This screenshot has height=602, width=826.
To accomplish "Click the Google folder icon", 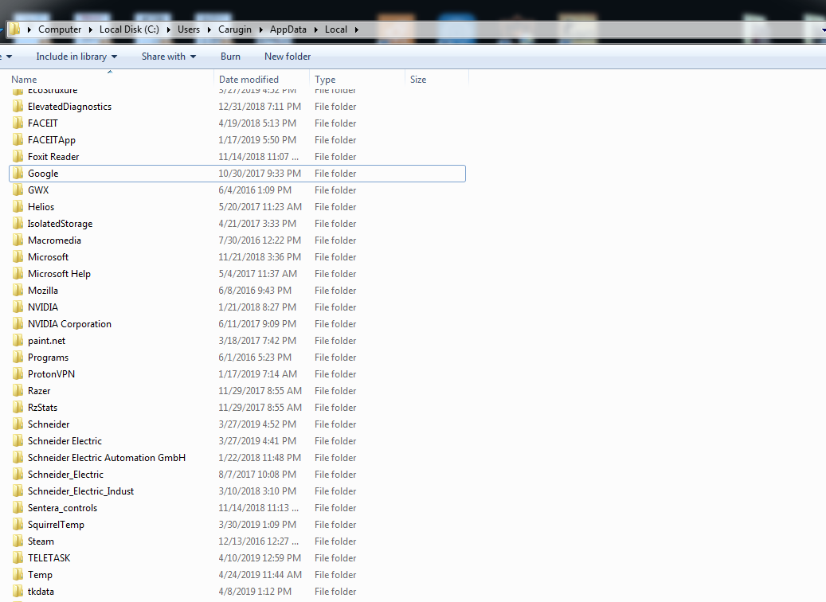I will pyautogui.click(x=18, y=174).
